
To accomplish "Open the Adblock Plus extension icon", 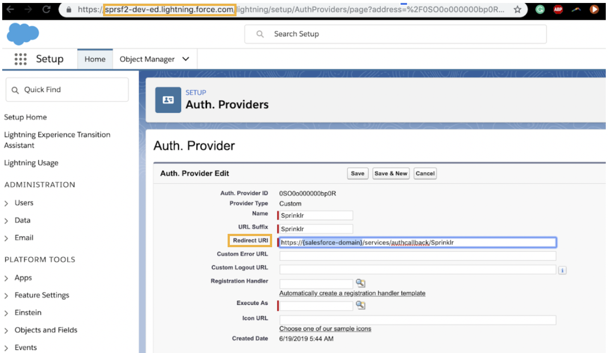I will 558,10.
